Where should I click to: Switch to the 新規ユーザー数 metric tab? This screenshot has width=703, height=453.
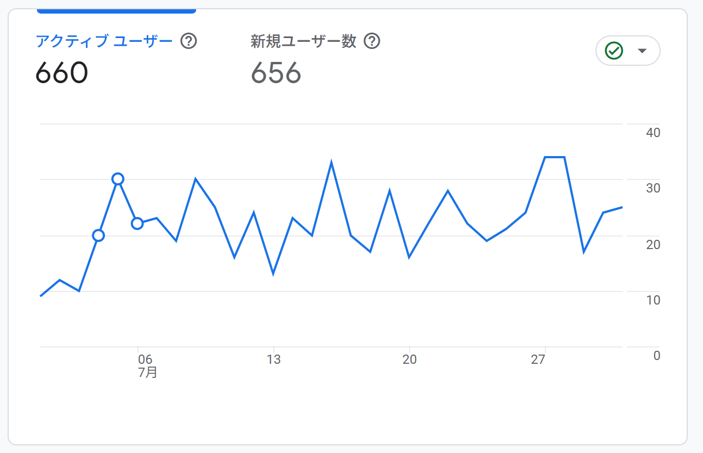click(303, 41)
